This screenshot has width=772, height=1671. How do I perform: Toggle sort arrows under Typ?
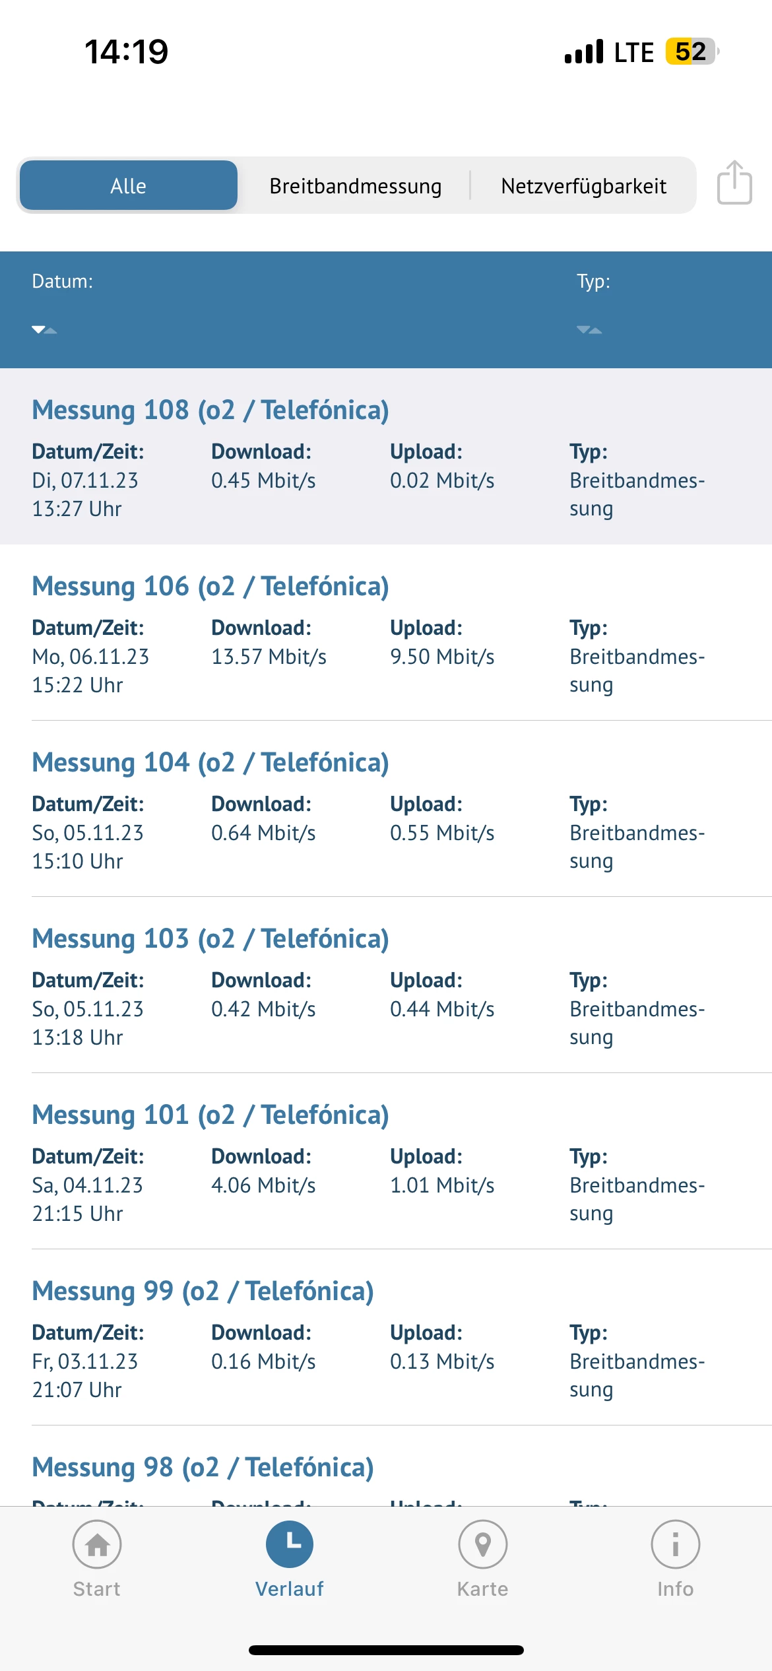click(589, 329)
